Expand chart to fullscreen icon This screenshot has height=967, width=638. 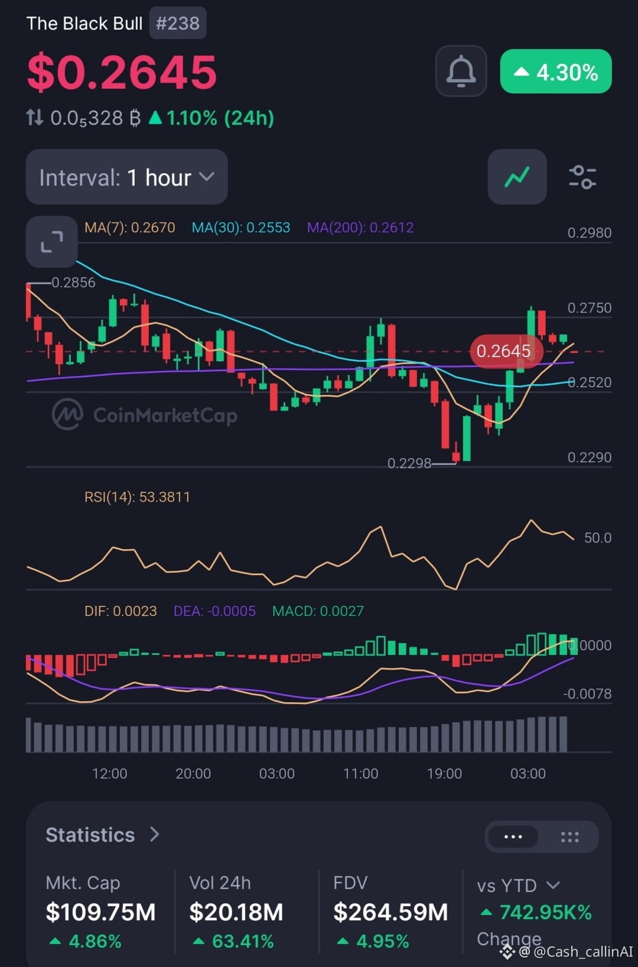[x=51, y=242]
